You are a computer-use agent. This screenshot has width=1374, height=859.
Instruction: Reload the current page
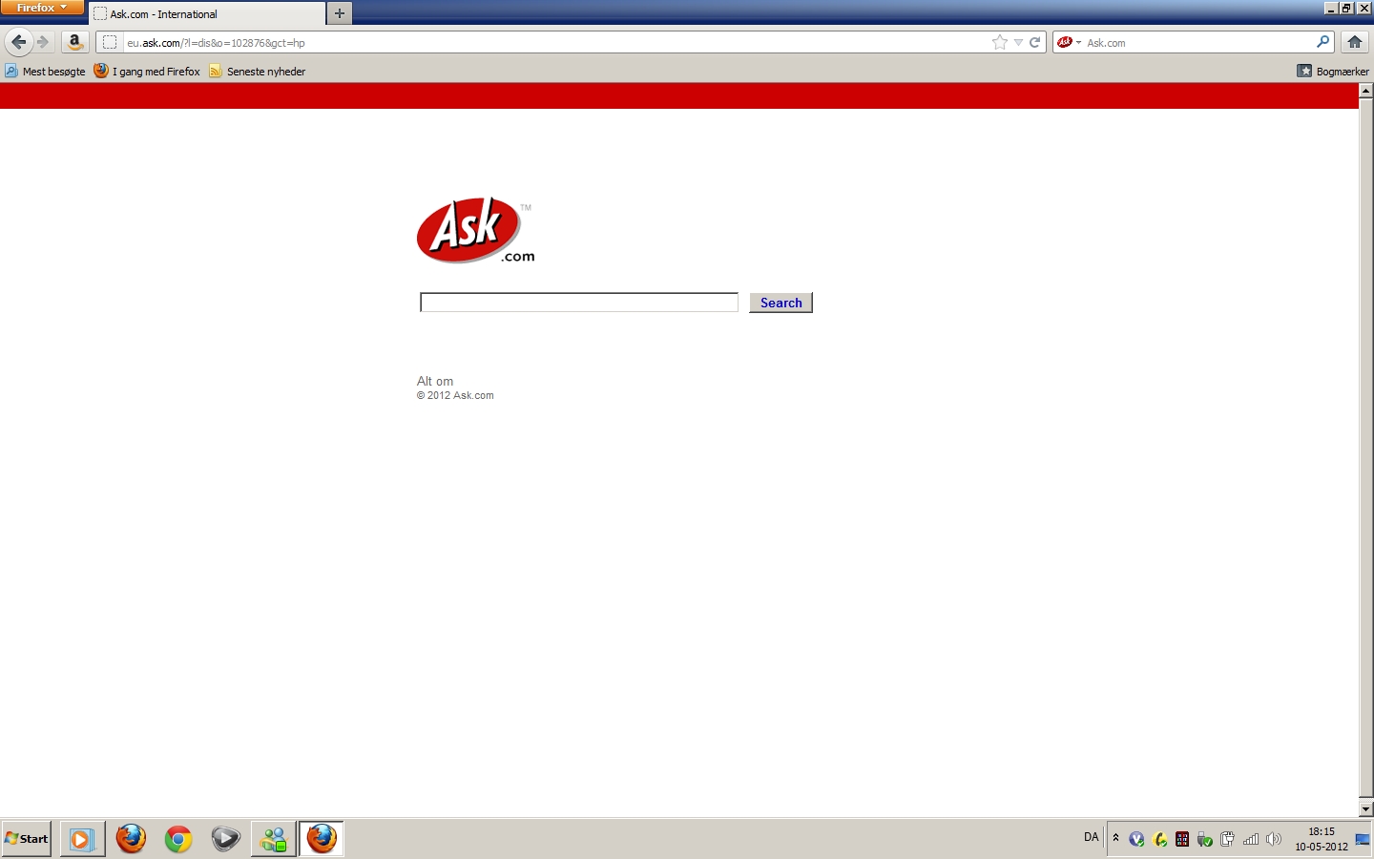[x=1034, y=42]
